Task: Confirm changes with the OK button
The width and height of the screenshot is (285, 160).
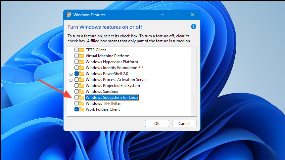Action: coord(157,124)
